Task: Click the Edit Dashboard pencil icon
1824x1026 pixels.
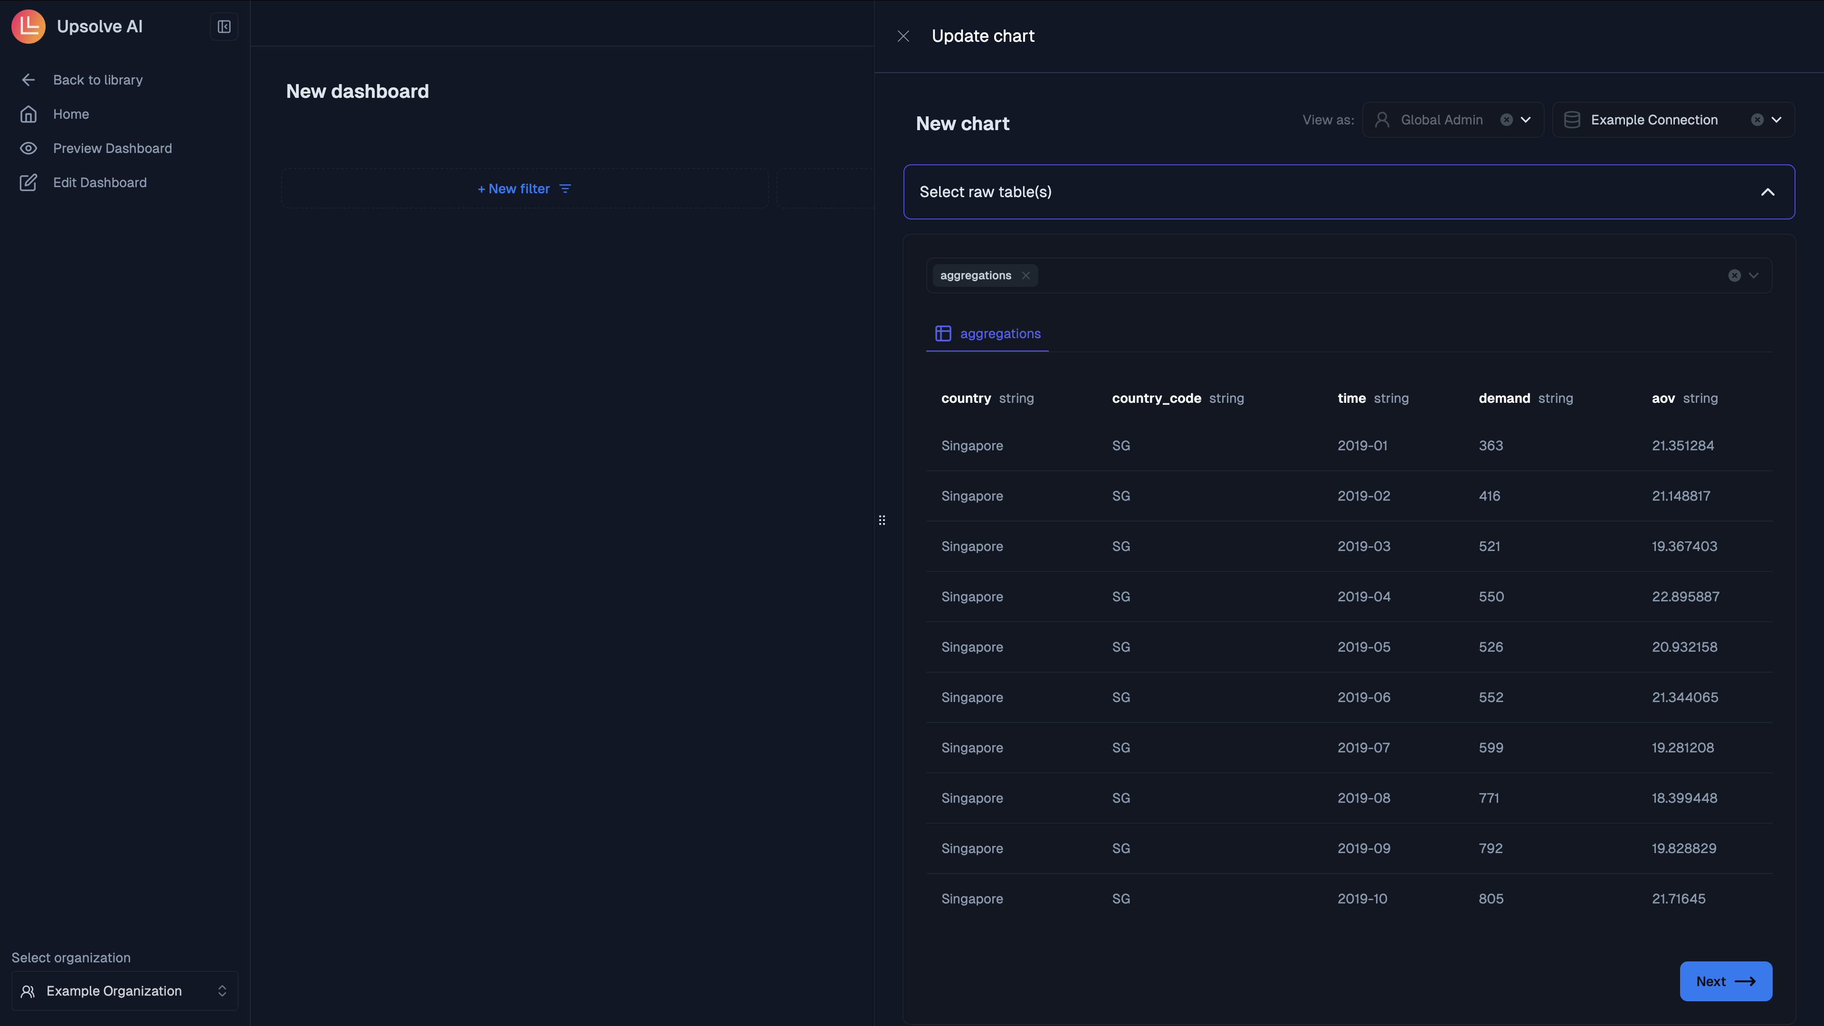Action: 28,182
